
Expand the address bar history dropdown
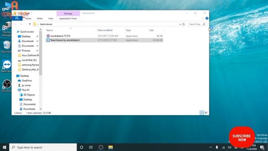[180, 24]
